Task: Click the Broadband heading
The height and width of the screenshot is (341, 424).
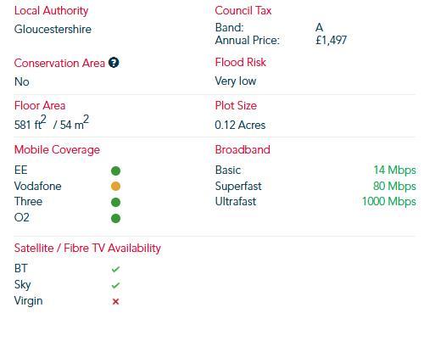Action: [243, 149]
